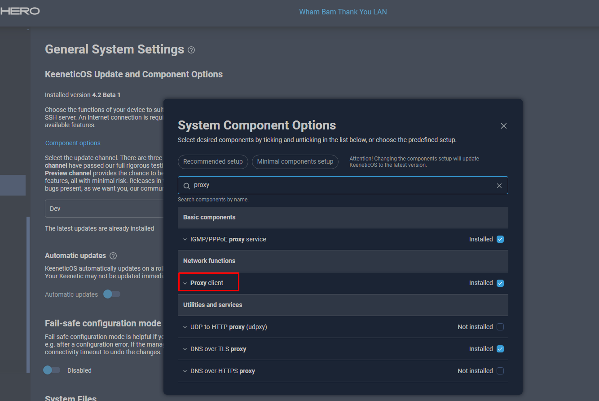599x401 pixels.
Task: Open help icon next to General System Settings
Action: 191,50
